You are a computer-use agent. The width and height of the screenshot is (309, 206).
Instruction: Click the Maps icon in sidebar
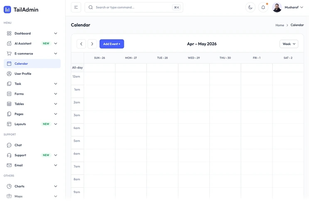click(9, 196)
